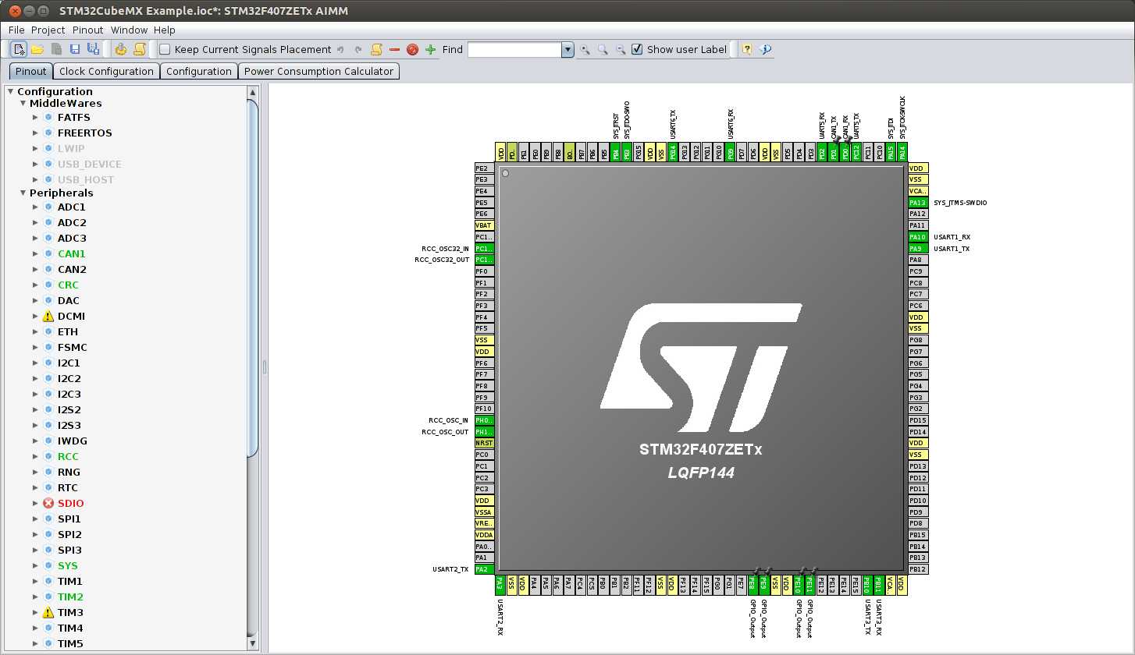
Task: Expand the FATFS tree node
Action: click(x=35, y=117)
